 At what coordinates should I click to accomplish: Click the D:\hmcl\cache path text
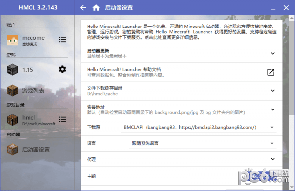pos(102,94)
